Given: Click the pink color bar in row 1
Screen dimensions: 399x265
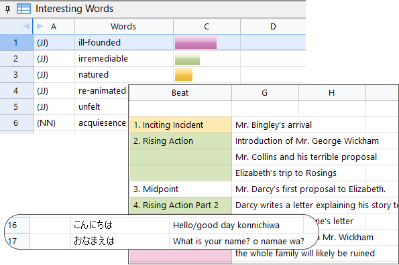Looking at the screenshot, I should (196, 42).
